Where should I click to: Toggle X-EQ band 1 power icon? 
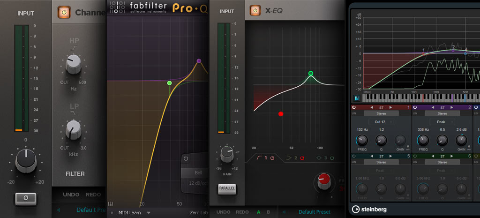[272, 158]
